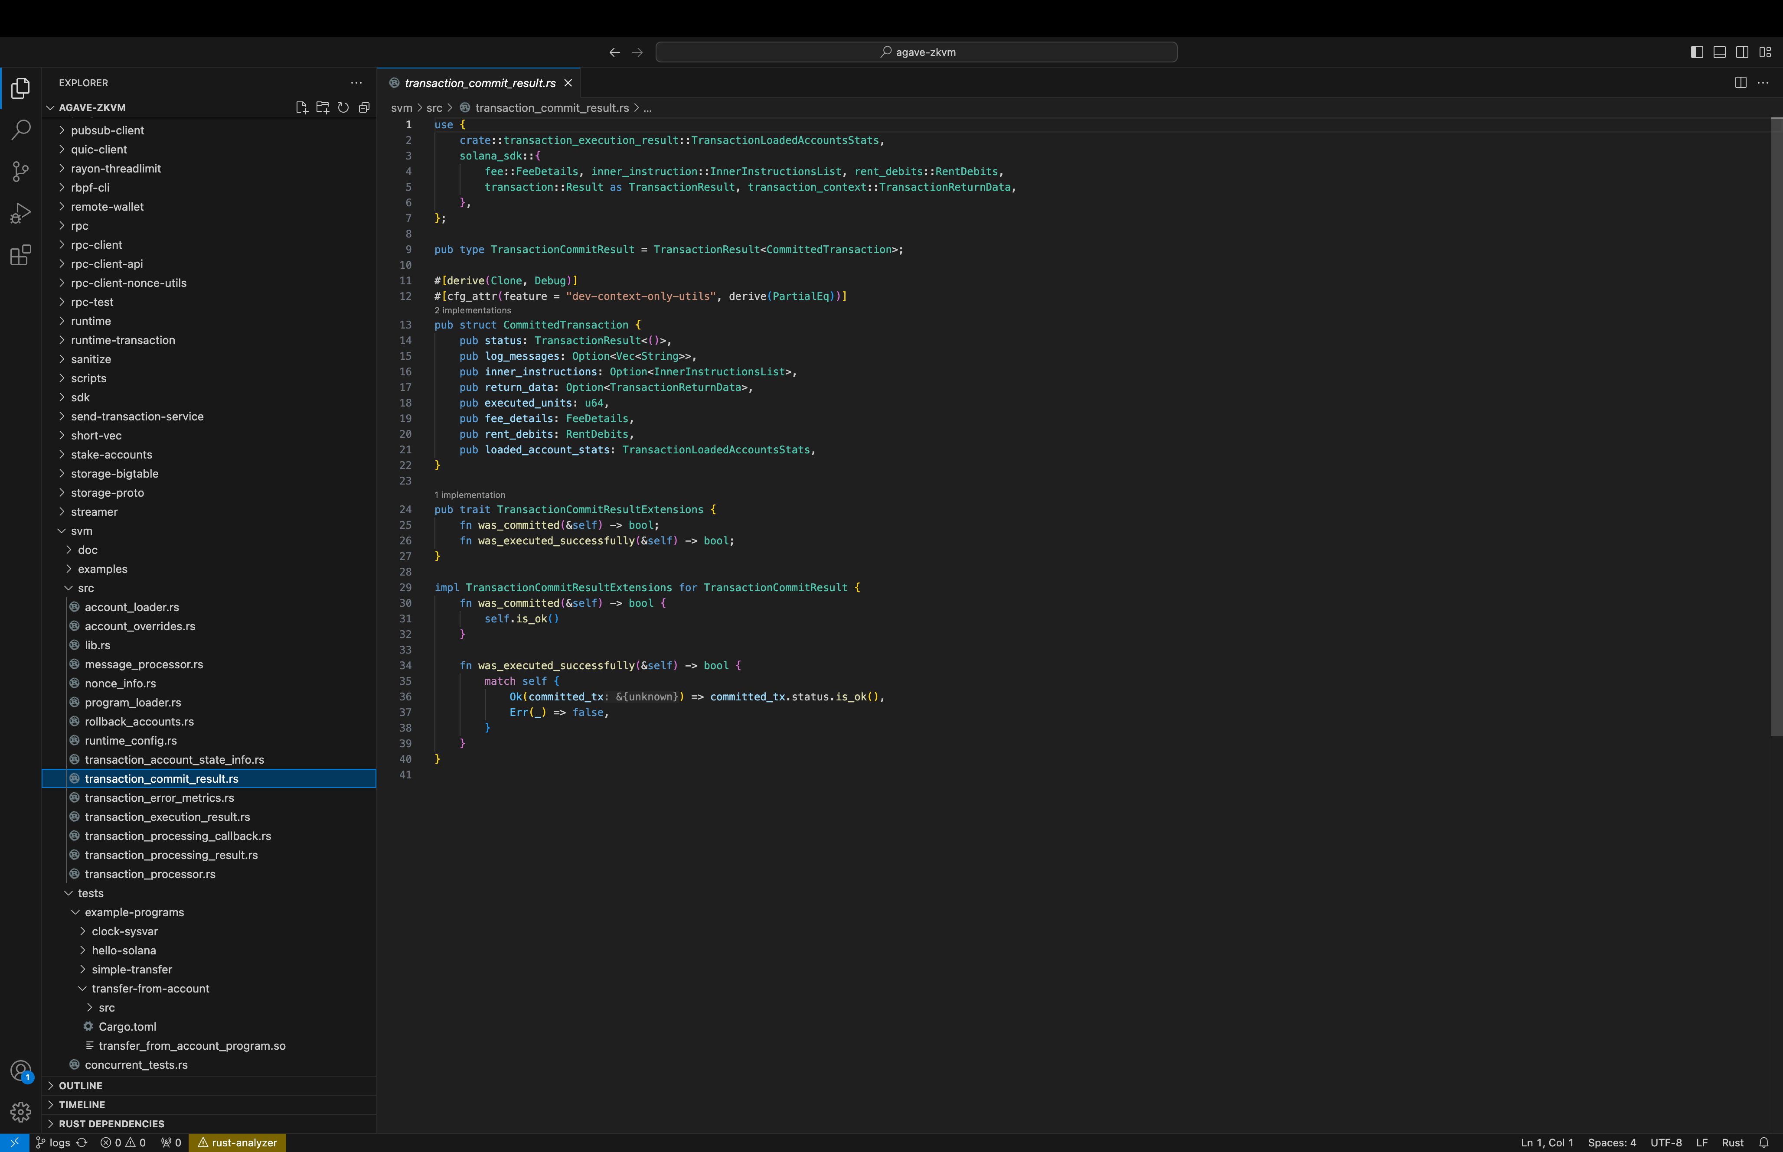Click svm in the breadcrumb
The image size is (1783, 1152).
[402, 108]
